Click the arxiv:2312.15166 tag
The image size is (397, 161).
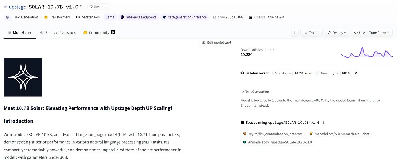point(228,17)
